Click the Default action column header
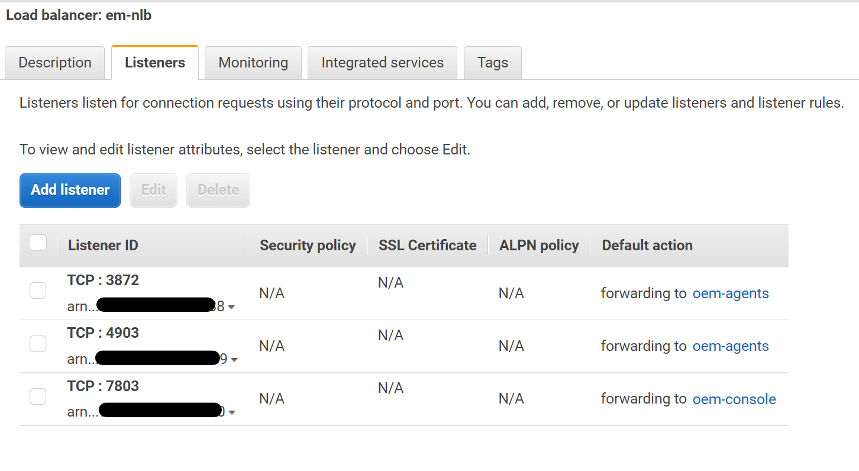 (x=647, y=246)
